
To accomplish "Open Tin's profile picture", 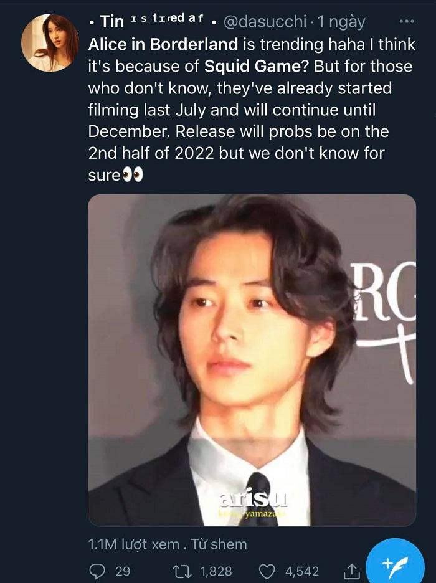I will point(50,43).
